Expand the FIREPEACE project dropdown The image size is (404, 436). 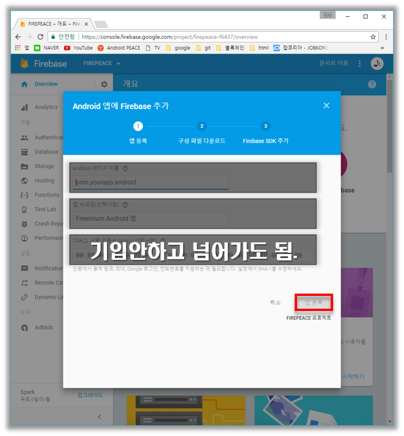point(102,63)
